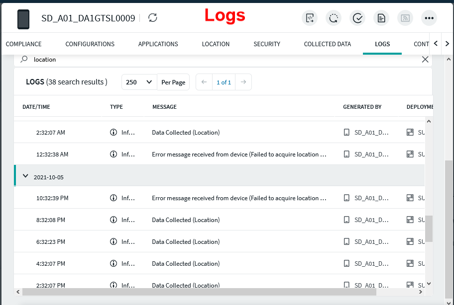This screenshot has height=305, width=454.
Task: Click the dashed circular arrow icon
Action: point(334,18)
